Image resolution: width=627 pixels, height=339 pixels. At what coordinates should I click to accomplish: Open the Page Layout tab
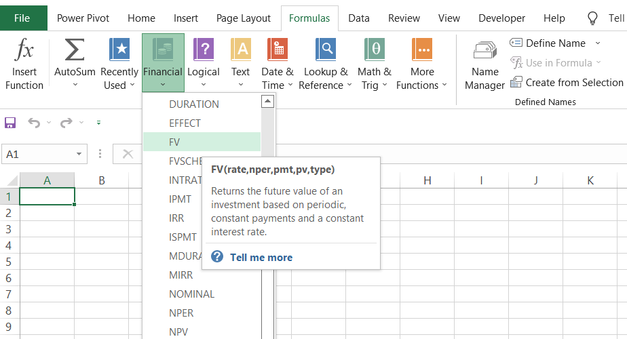pos(243,18)
